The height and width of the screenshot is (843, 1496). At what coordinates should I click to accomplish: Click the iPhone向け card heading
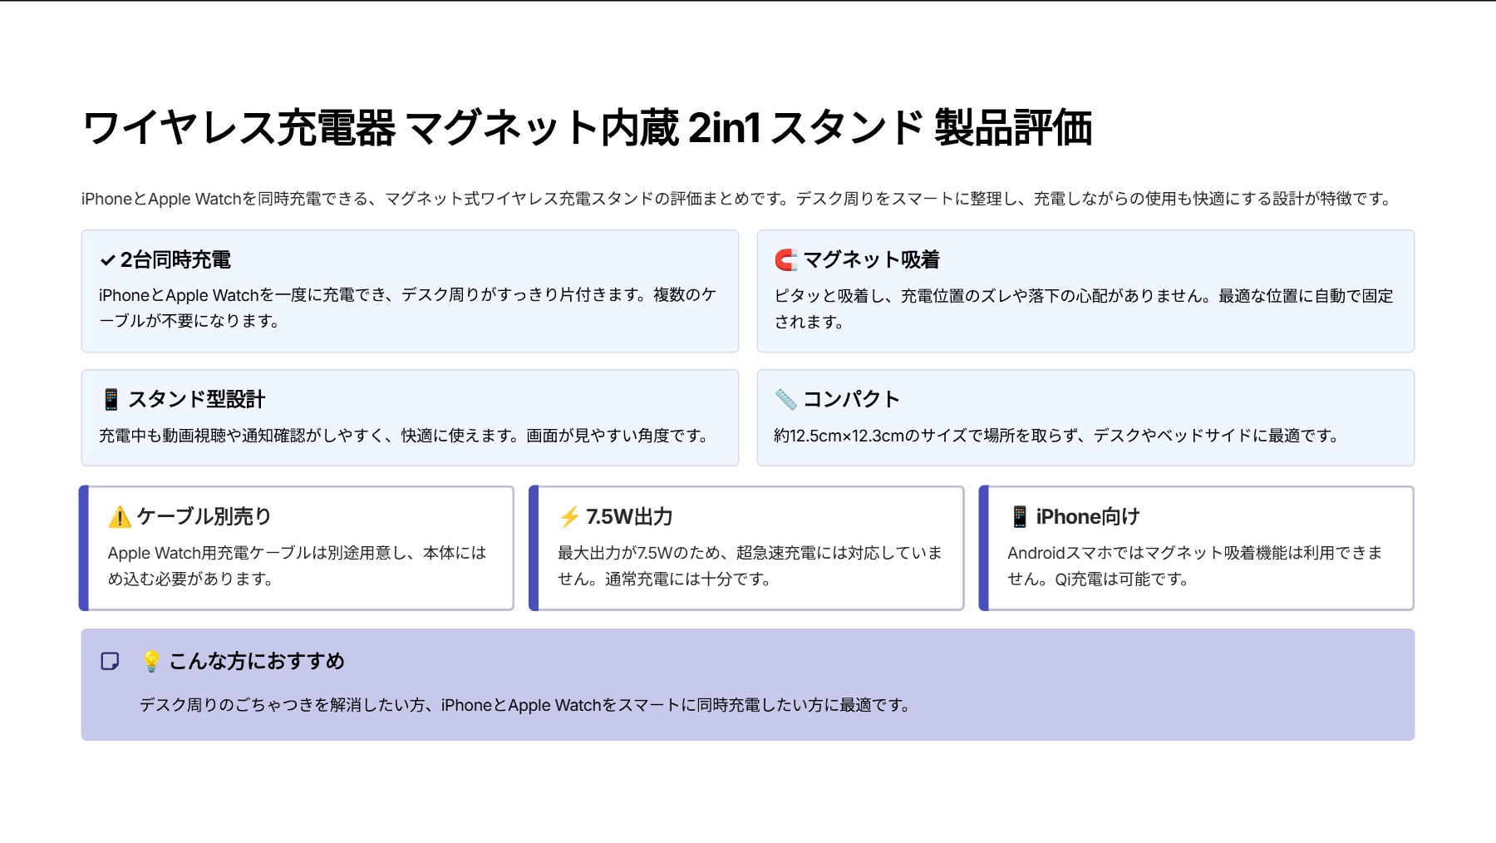click(x=1090, y=516)
